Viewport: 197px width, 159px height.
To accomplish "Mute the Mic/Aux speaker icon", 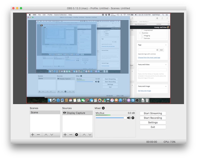I will click(x=129, y=118).
